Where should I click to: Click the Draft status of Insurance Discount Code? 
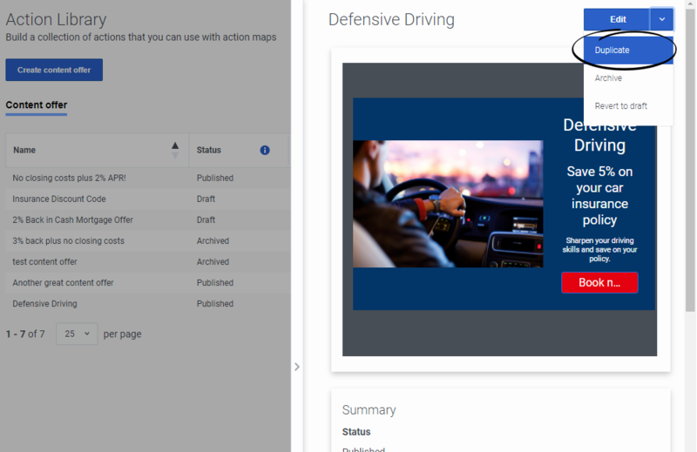click(206, 199)
